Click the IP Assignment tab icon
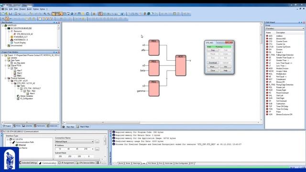The image size is (306, 172). [59, 163]
